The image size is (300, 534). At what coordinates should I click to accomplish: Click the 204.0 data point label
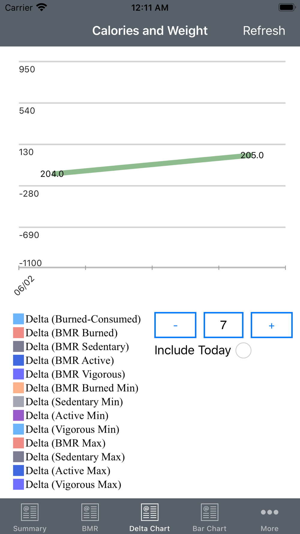52,174
